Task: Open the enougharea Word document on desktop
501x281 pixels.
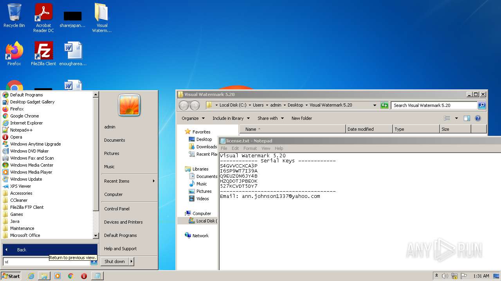Action: click(x=73, y=54)
